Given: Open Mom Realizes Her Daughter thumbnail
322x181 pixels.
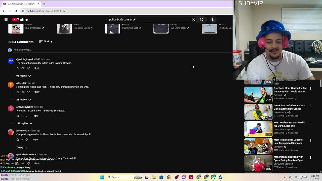Looking at the screenshot, I should pos(258,146).
